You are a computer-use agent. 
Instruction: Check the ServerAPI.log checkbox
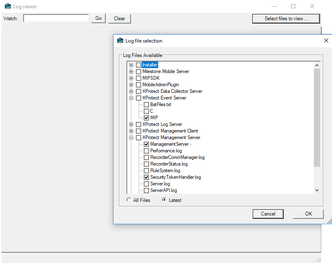pos(146,190)
